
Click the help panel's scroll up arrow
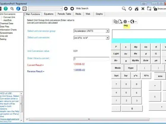[21, 94]
